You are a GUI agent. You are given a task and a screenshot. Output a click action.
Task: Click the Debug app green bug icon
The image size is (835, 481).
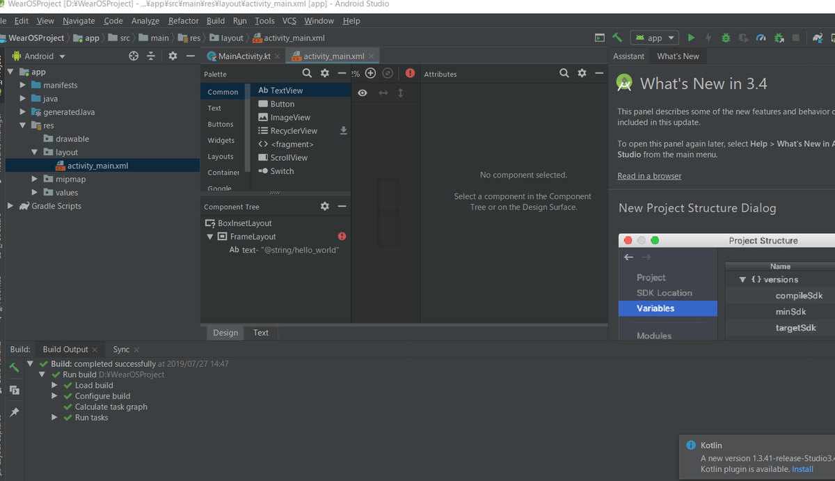click(726, 38)
